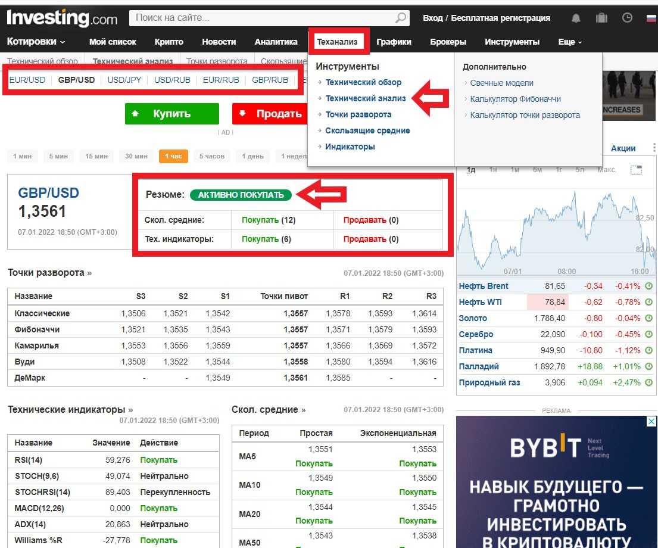Viewport: 658px width, 548px height.
Task: Set the chart range to 1м
Action: pos(515,170)
